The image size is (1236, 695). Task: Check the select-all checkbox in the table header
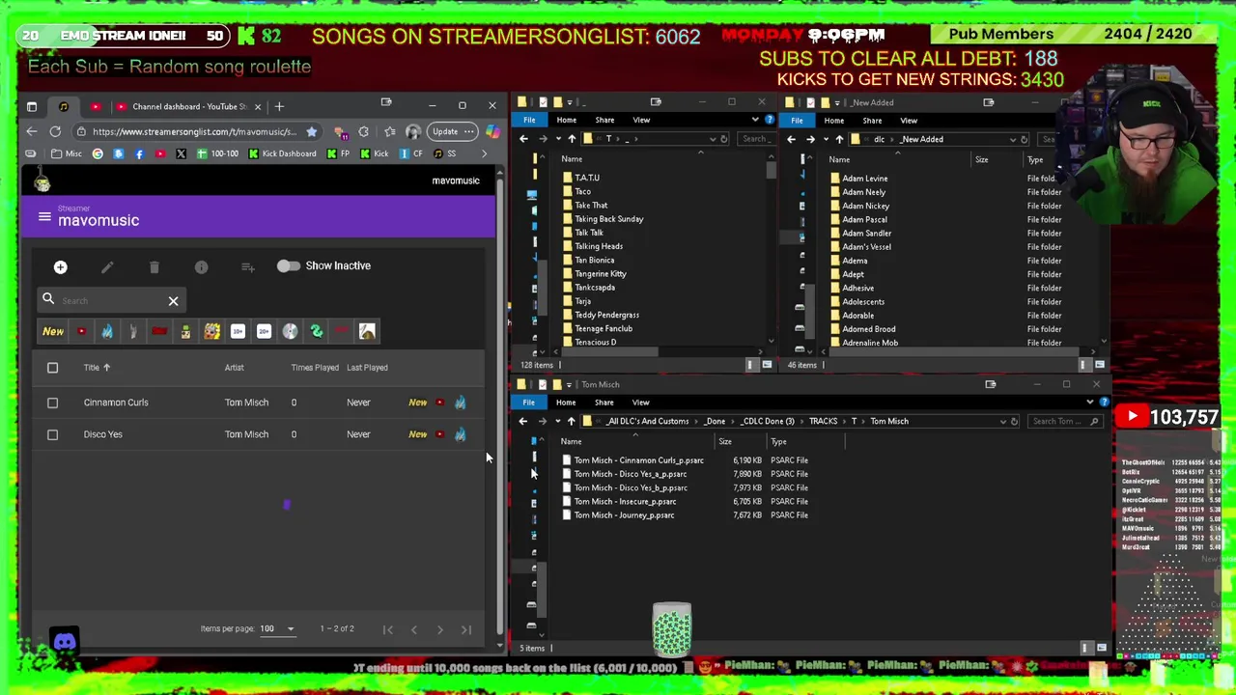pos(53,368)
